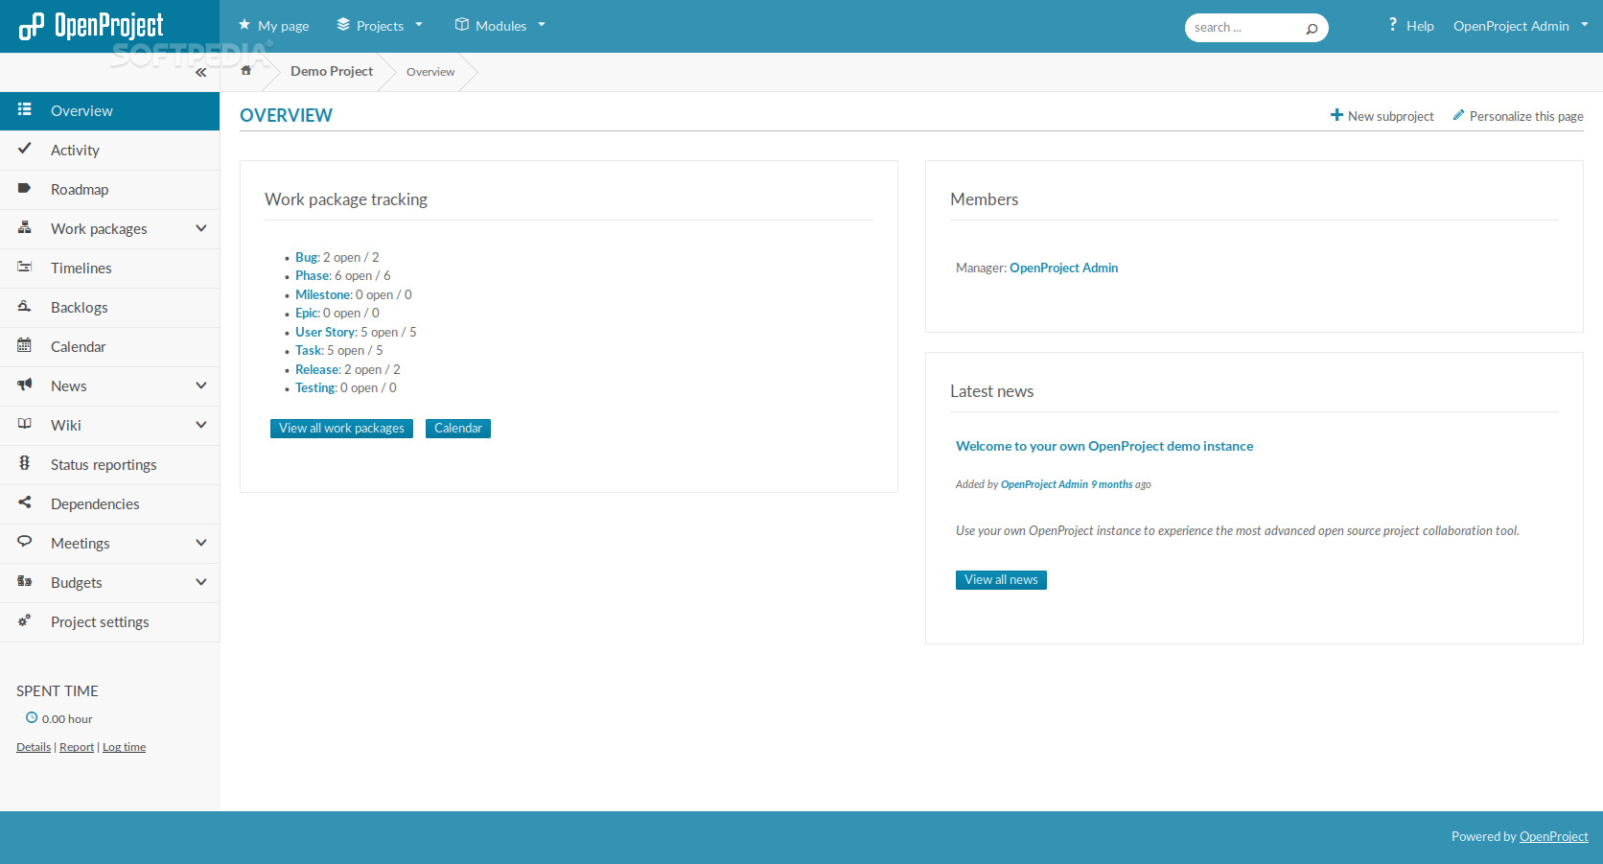
Task: Click the Dependencies share icon
Action: [x=25, y=503]
